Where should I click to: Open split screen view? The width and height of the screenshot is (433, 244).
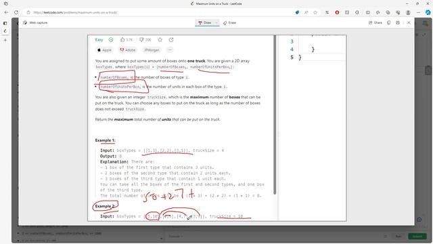(368, 12)
